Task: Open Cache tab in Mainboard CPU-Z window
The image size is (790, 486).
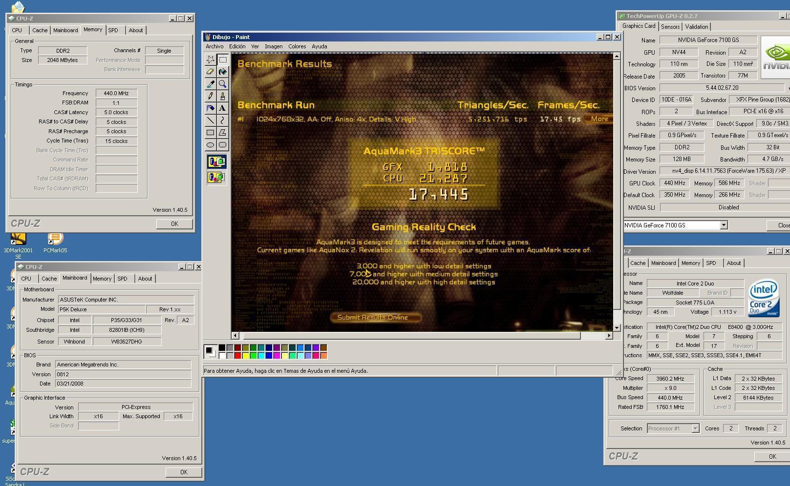Action: point(49,279)
